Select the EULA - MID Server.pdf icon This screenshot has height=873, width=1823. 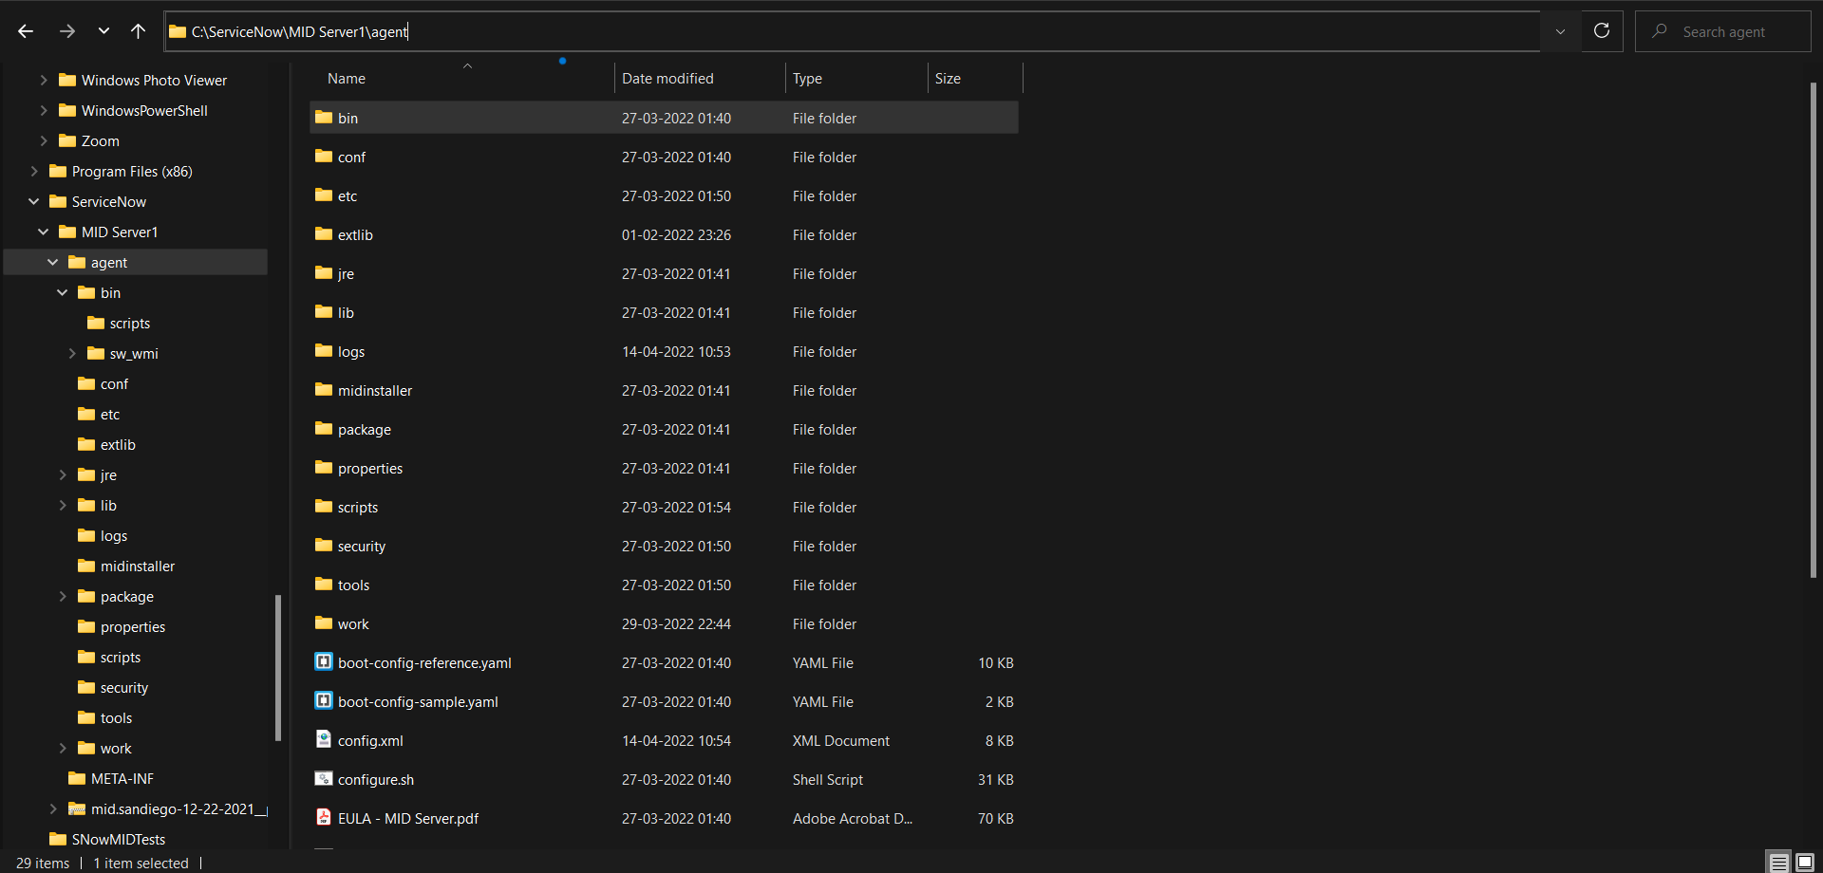tap(324, 818)
